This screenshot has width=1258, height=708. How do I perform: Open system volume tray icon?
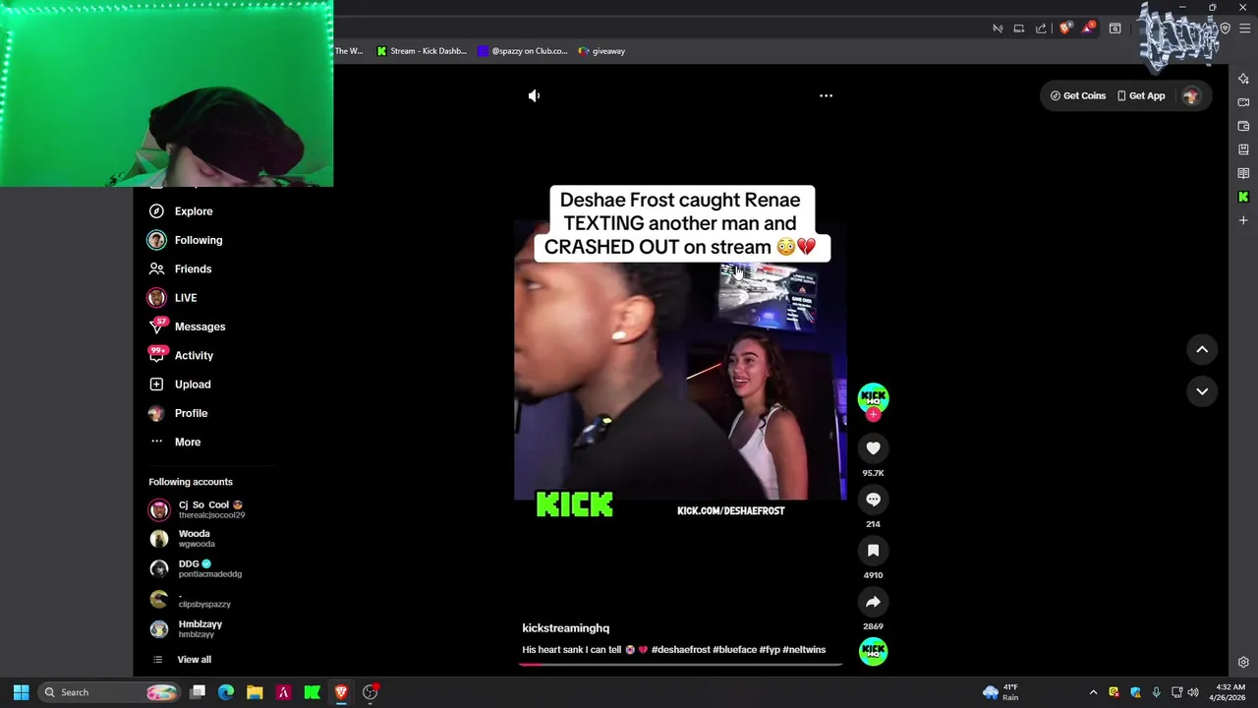[1192, 692]
